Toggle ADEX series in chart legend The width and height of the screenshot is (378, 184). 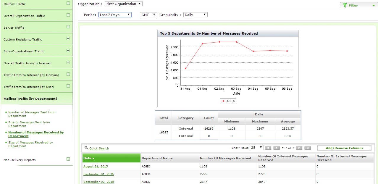[228, 101]
